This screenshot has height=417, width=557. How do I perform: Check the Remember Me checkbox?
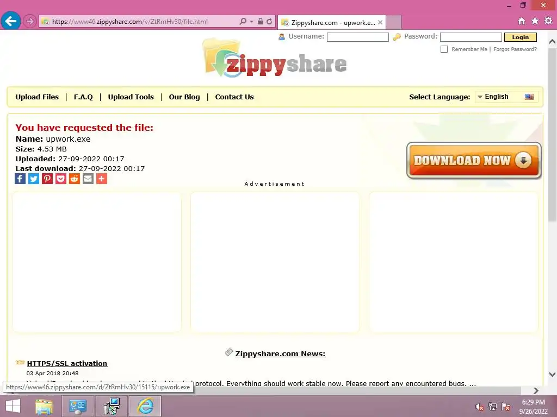[x=444, y=49]
